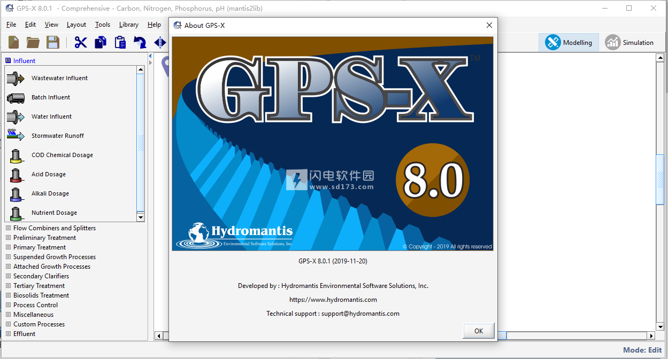Expand the Tertiary Treatment category

coord(8,286)
